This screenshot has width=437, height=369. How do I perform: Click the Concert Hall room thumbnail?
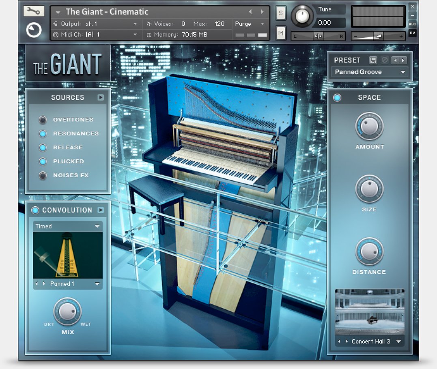[x=369, y=311]
